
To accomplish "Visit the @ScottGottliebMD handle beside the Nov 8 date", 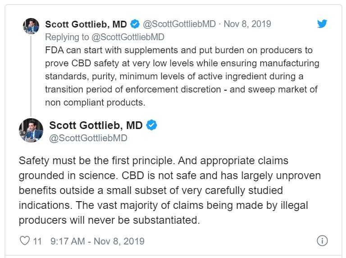I will (x=179, y=24).
